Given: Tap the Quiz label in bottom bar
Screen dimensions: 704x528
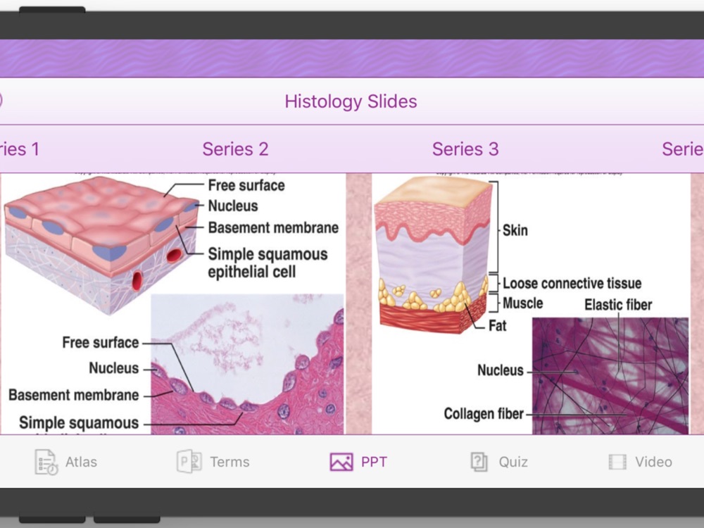Looking at the screenshot, I should click(513, 462).
